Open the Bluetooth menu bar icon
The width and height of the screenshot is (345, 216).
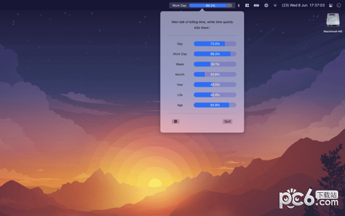[239, 6]
